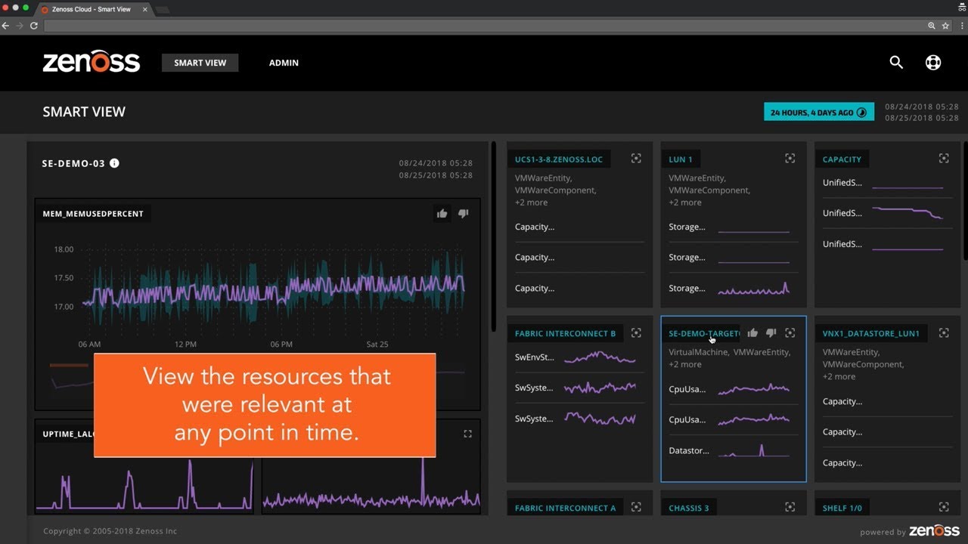The width and height of the screenshot is (968, 544).
Task: Expand the CHASSIS 3 card
Action: 790,508
